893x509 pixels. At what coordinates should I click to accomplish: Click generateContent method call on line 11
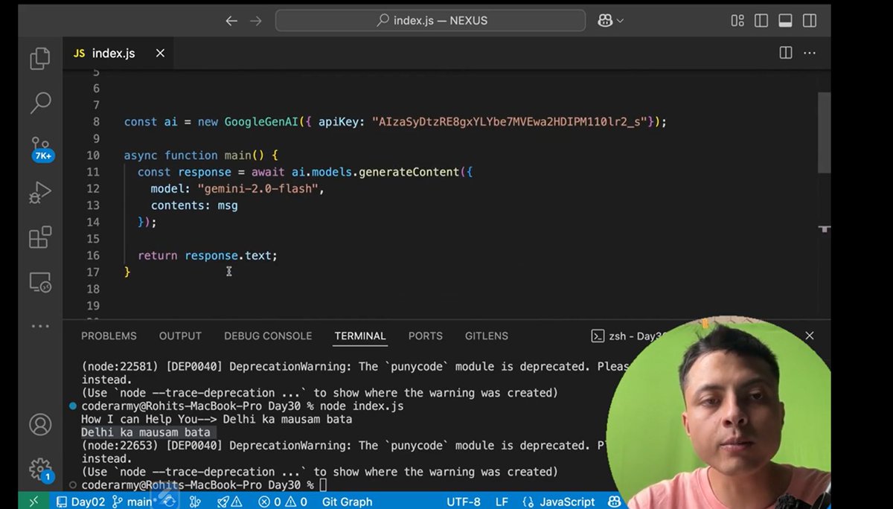pos(409,172)
